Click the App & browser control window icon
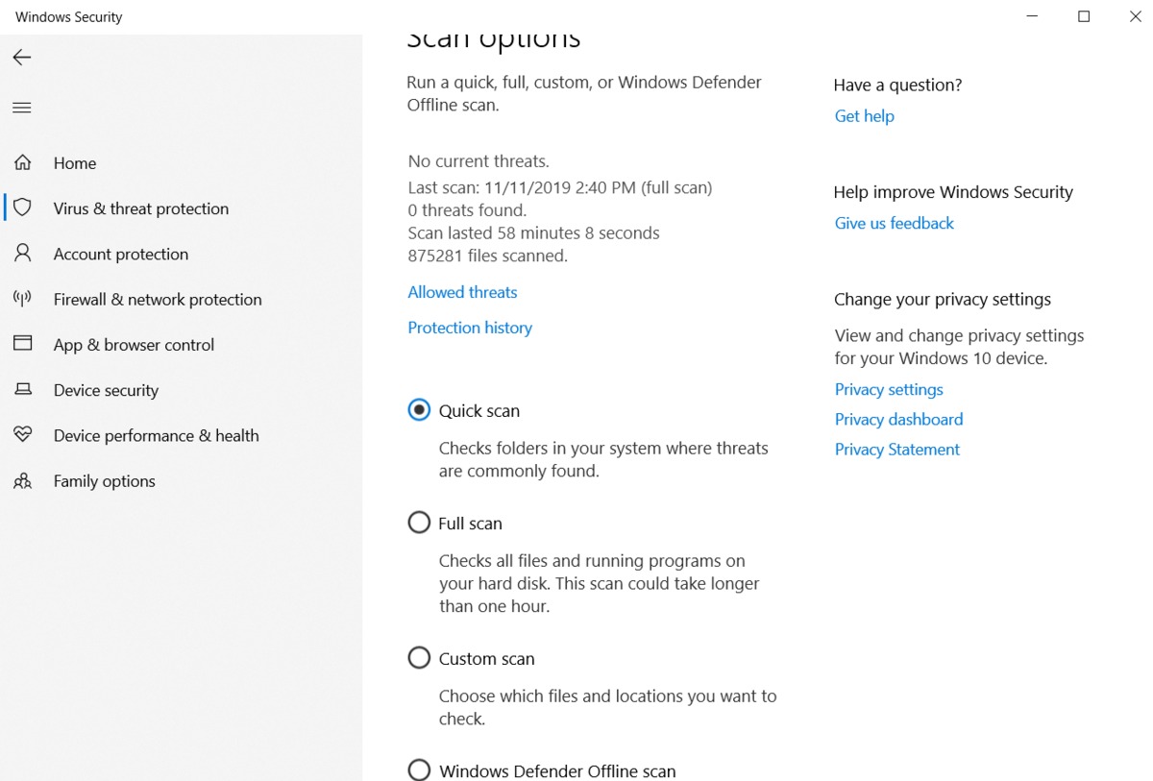The image size is (1153, 781). point(23,344)
